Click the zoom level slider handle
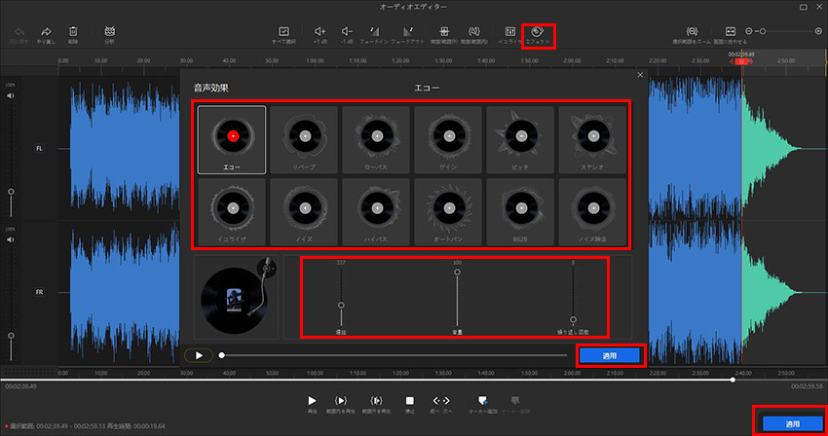This screenshot has height=436, width=828. (763, 31)
